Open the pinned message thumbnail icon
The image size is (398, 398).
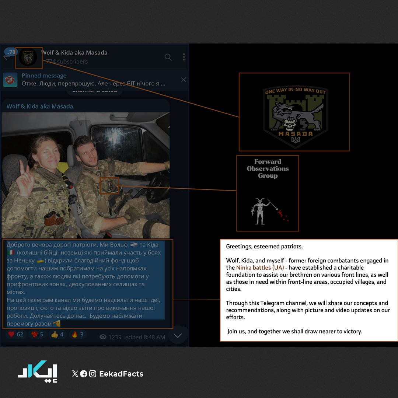coord(10,80)
